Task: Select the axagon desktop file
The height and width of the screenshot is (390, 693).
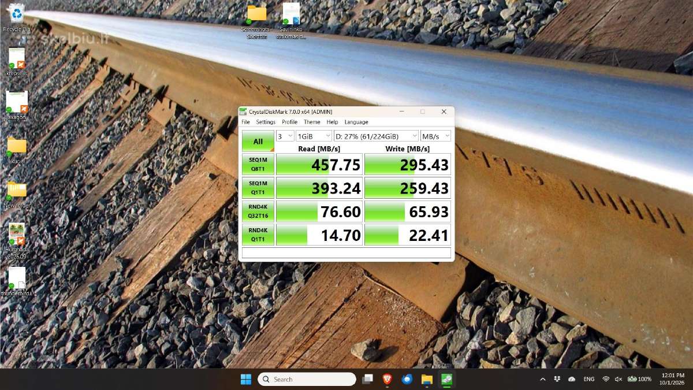Action: click(x=17, y=105)
